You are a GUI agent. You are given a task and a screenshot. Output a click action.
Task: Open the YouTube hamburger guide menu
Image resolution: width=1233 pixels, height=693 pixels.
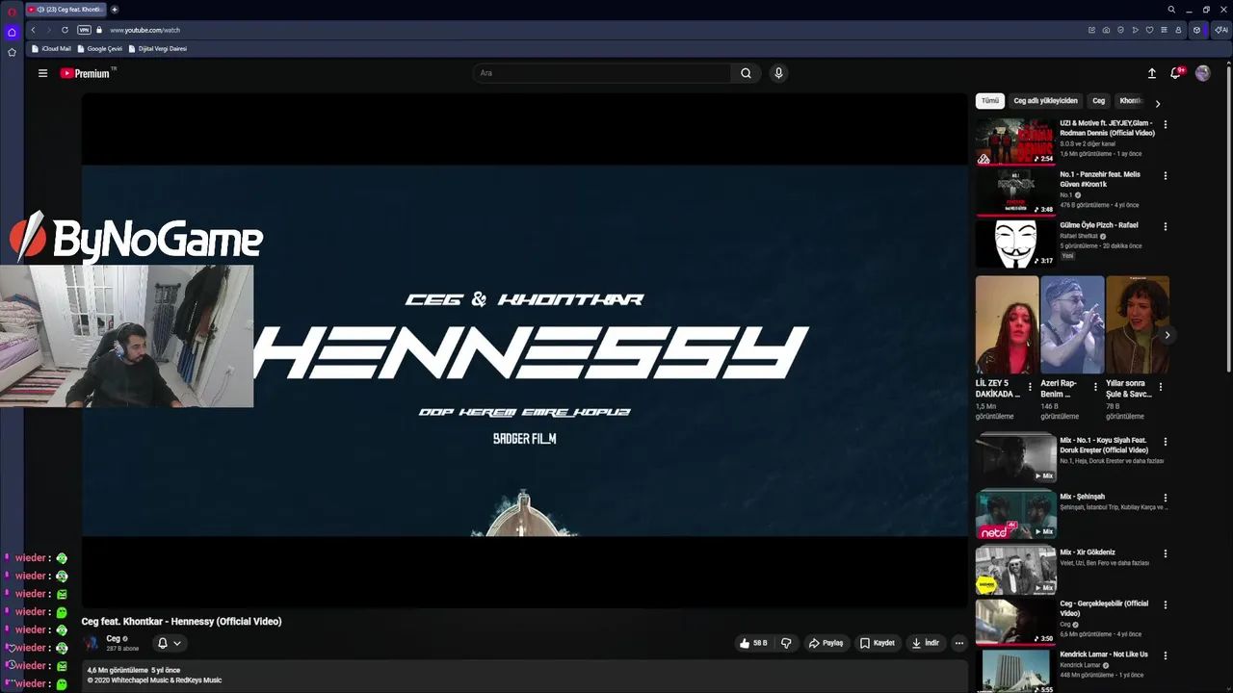click(42, 73)
